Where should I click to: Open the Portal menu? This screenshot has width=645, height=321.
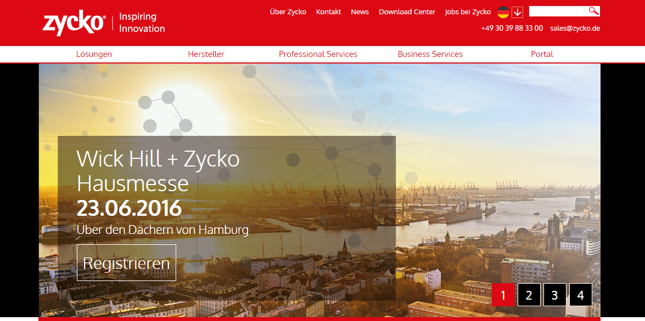tap(542, 54)
